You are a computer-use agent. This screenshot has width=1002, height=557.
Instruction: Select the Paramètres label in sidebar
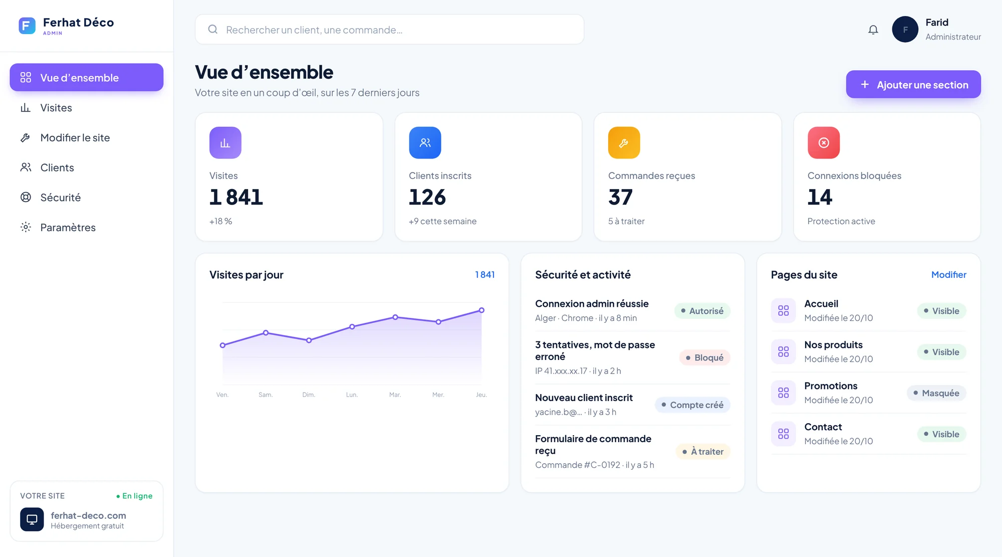pyautogui.click(x=68, y=228)
